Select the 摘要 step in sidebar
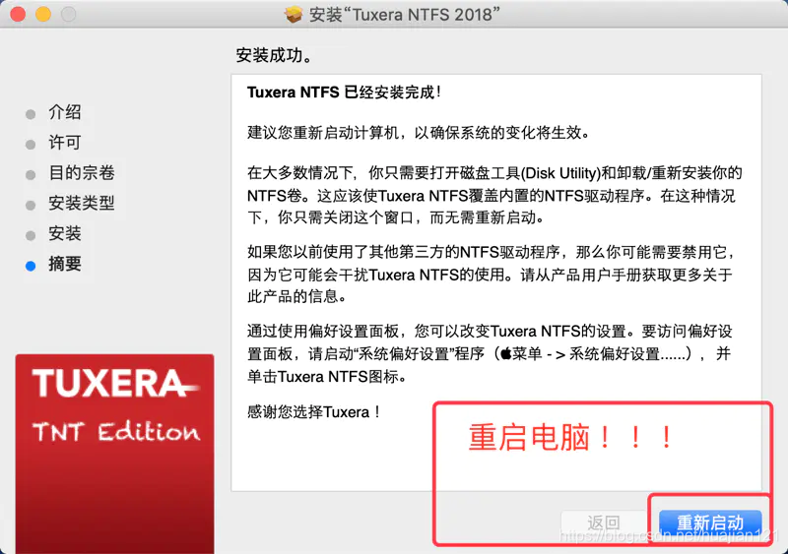The width and height of the screenshot is (788, 554). pyautogui.click(x=64, y=264)
